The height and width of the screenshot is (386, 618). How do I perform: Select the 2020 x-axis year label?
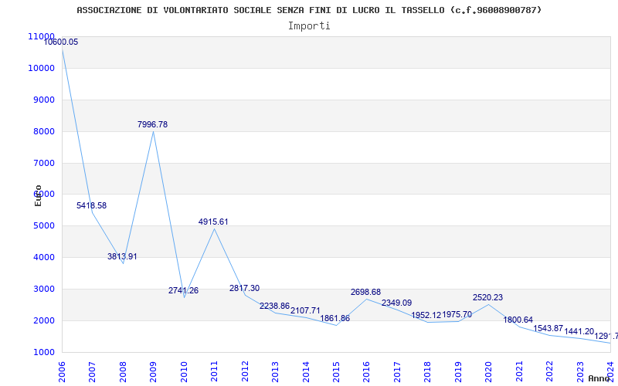click(489, 371)
